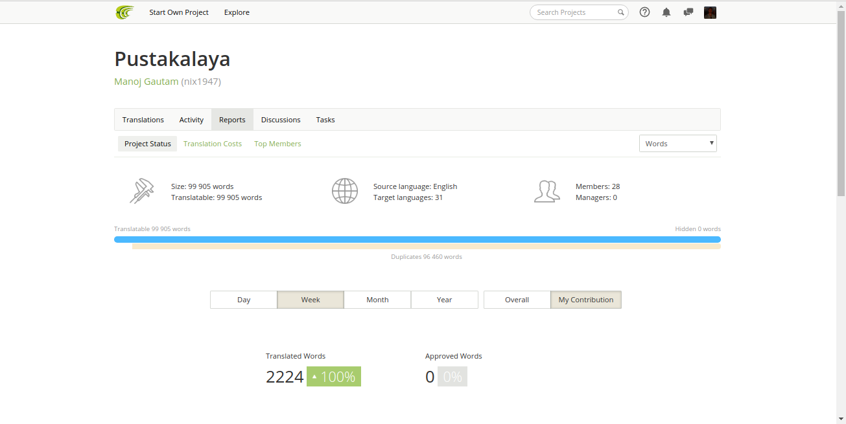Go to the Explore page
The height and width of the screenshot is (424, 846).
(x=237, y=12)
